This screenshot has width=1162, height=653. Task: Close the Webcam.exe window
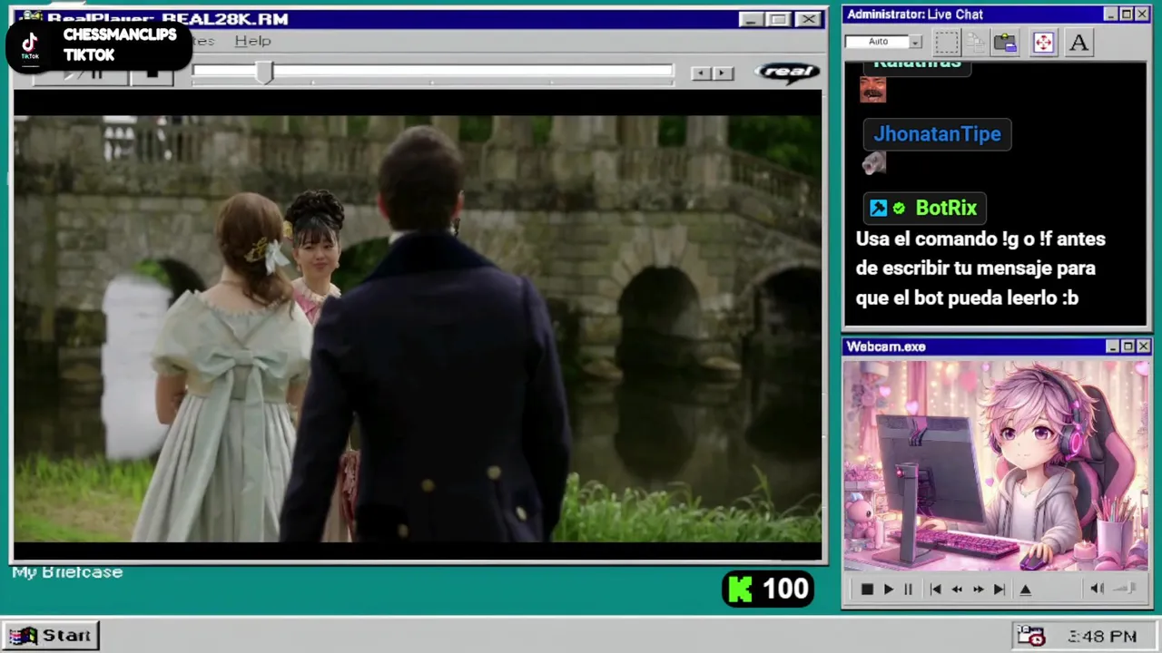pyautogui.click(x=1143, y=346)
